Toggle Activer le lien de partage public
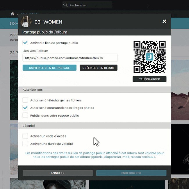The image size is (189, 189). [x=25, y=43]
